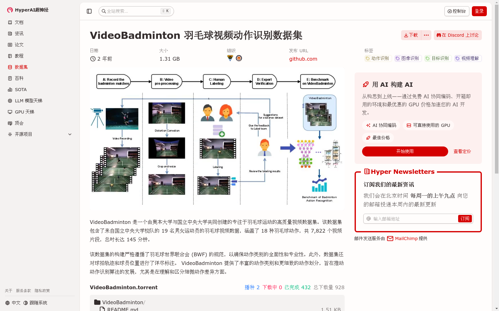Select the 图像识别 tag
Screen dimensions: 499x311
(408, 58)
